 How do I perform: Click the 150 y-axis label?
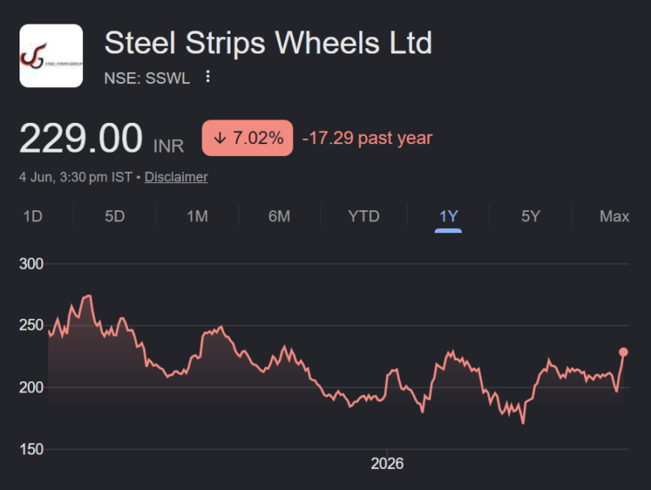point(31,449)
